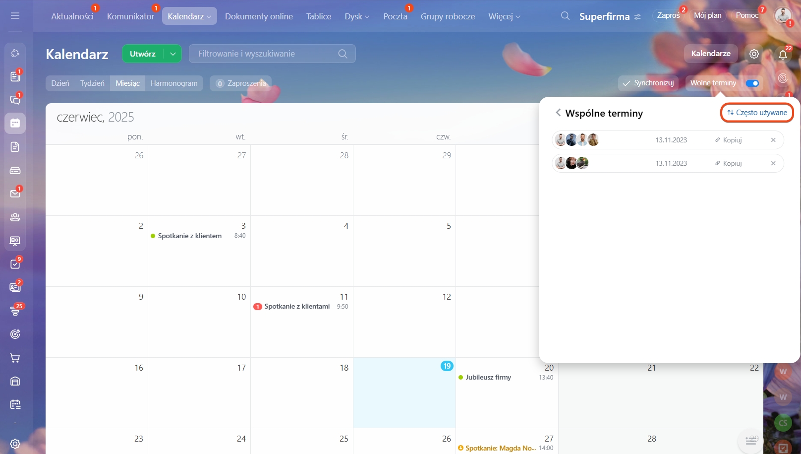Sort by Często używane
801x454 pixels.
[757, 113]
